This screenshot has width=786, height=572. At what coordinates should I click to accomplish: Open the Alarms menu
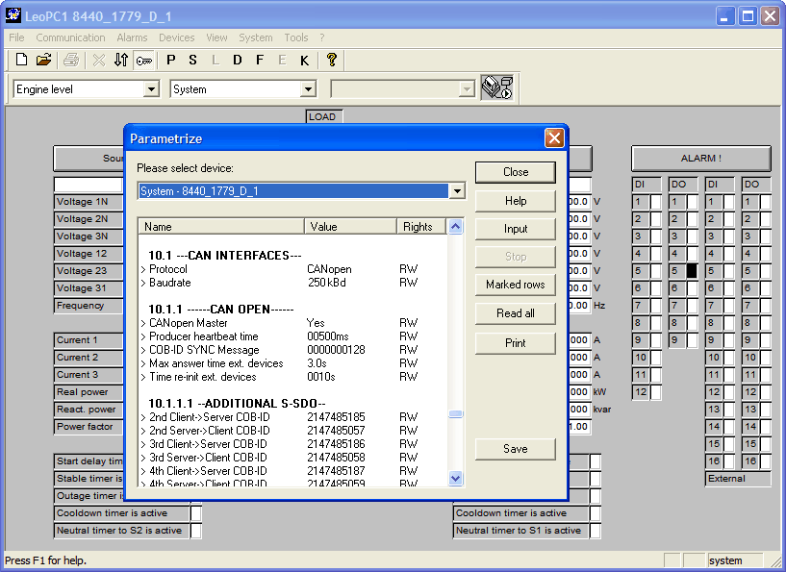tap(132, 37)
